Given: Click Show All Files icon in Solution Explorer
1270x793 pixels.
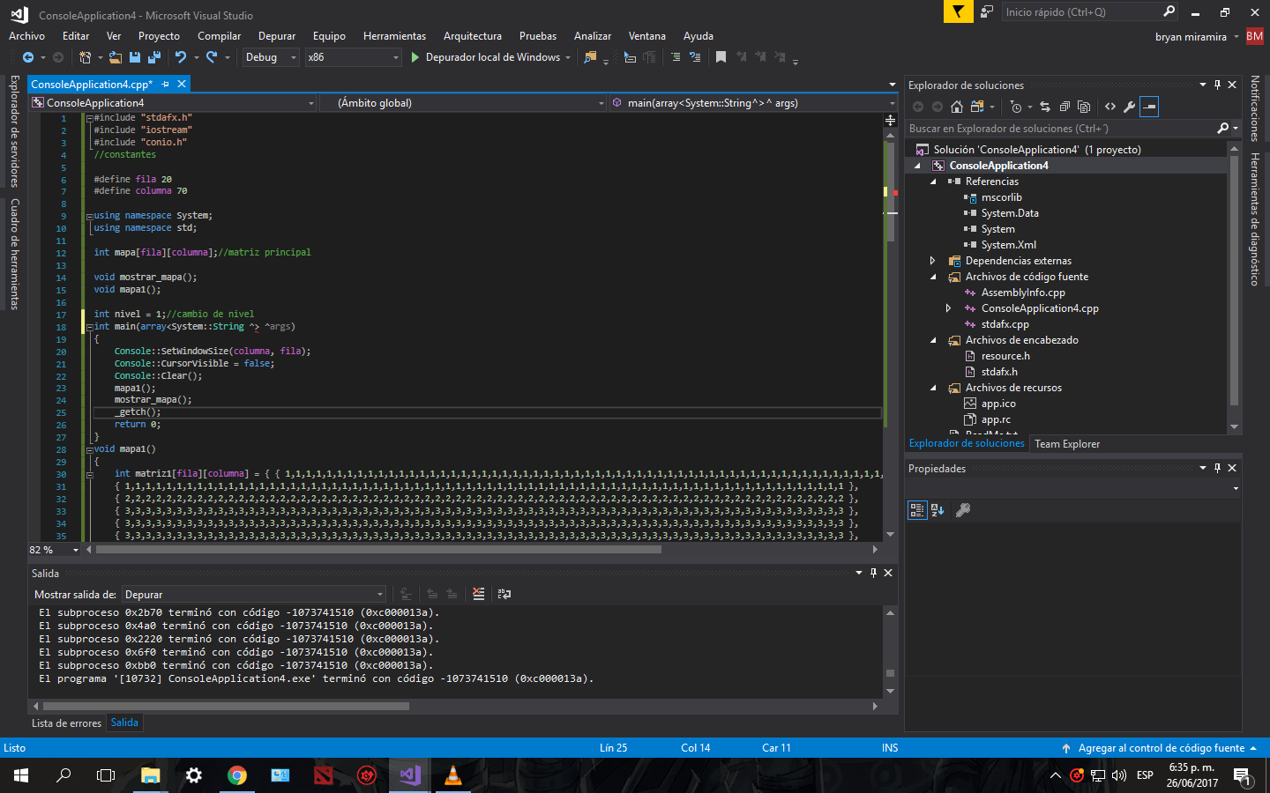Looking at the screenshot, I should pos(1084,107).
